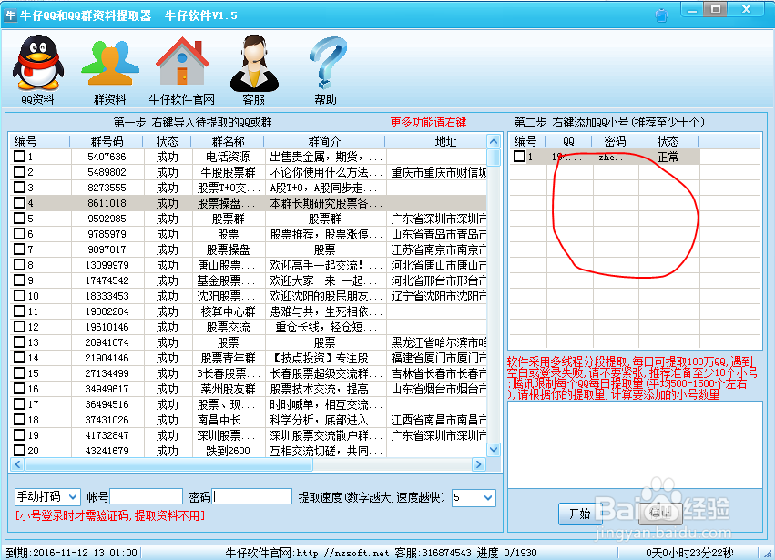Click group number 17474542
Image resolution: width=775 pixels, height=560 pixels.
click(107, 280)
